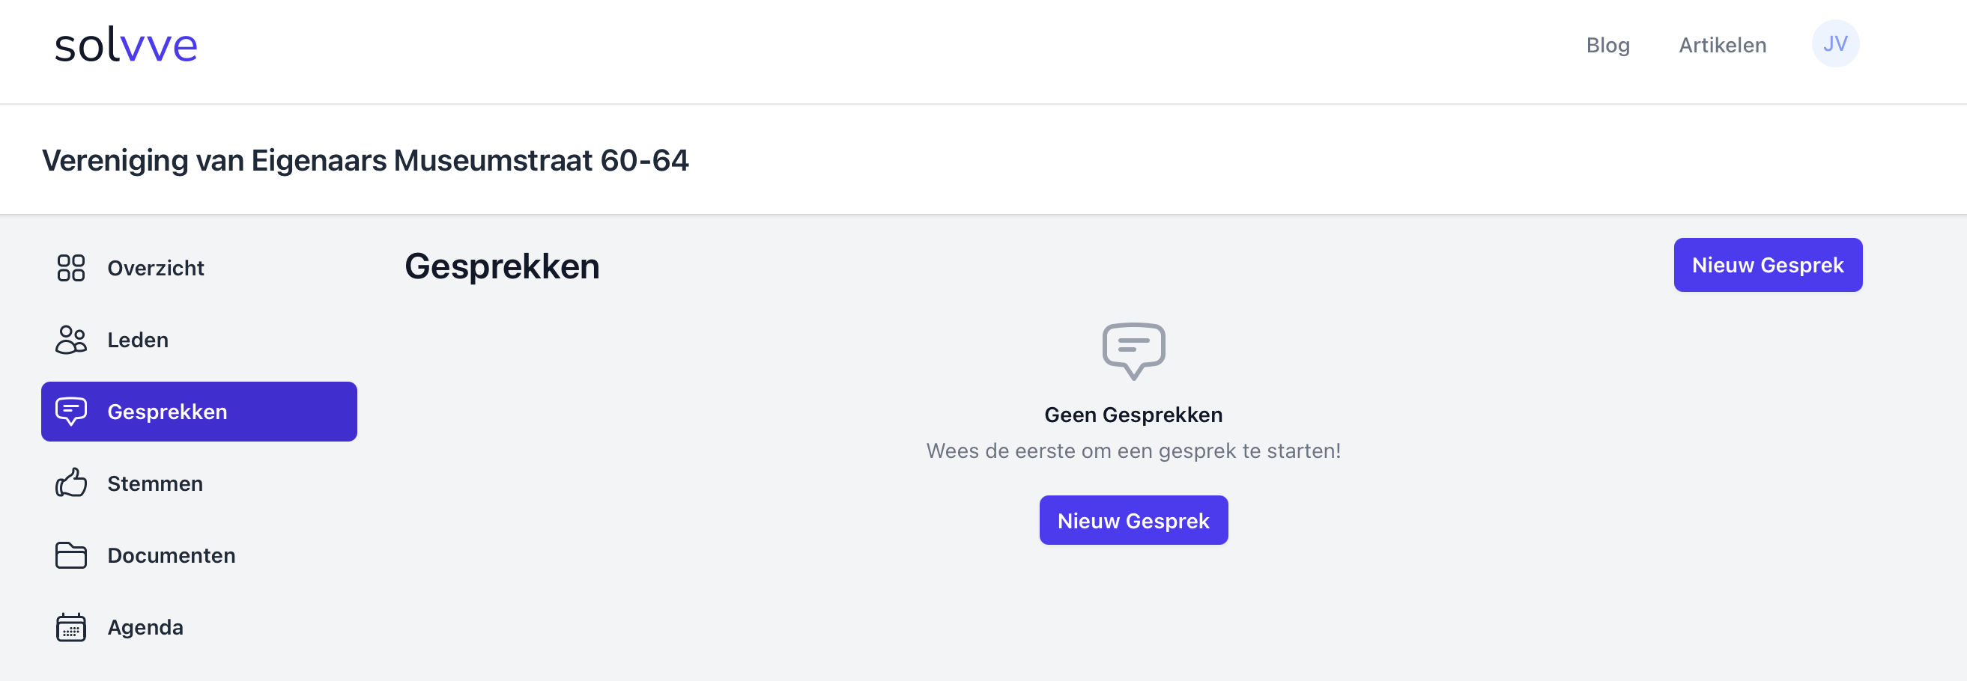1967x681 pixels.
Task: Switch to the Stemmen section label
Action: [155, 483]
